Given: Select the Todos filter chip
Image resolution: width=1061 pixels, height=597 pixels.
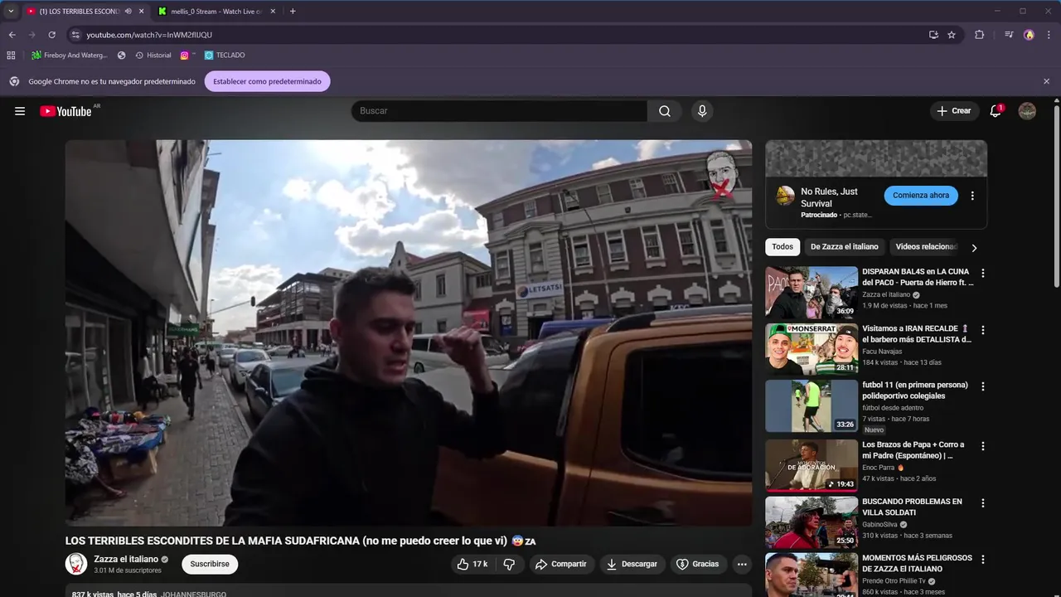Looking at the screenshot, I should coord(782,247).
